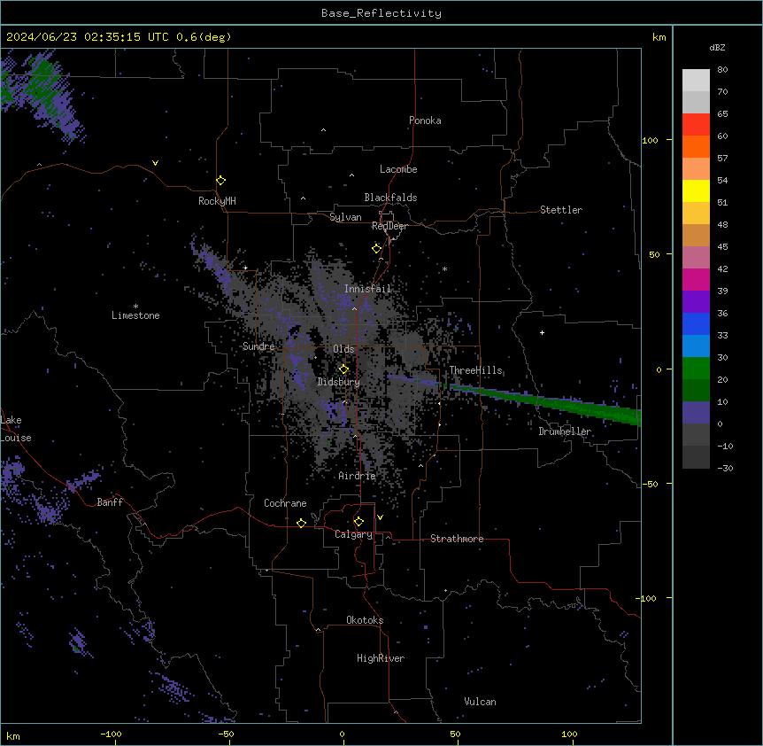The height and width of the screenshot is (746, 763).
Task: Click the asterisk marker above Limestone label
Action: click(135, 307)
